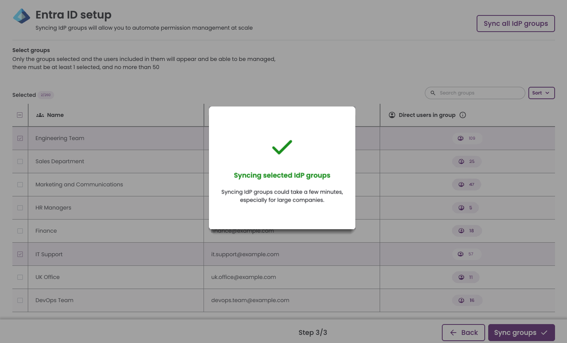Uncheck the Engineering Team checkbox

(20, 138)
